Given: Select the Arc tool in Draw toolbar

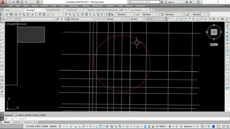Looking at the screenshot, I should (2, 43).
